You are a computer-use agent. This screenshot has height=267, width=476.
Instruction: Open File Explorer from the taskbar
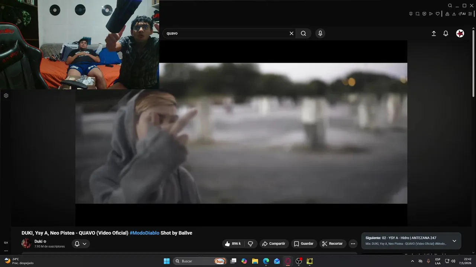(x=255, y=261)
